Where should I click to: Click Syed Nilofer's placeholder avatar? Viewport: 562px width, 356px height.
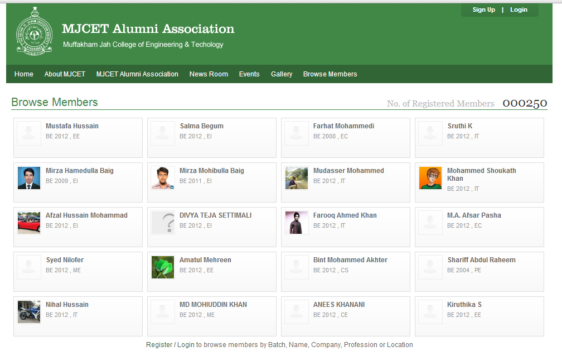[29, 267]
